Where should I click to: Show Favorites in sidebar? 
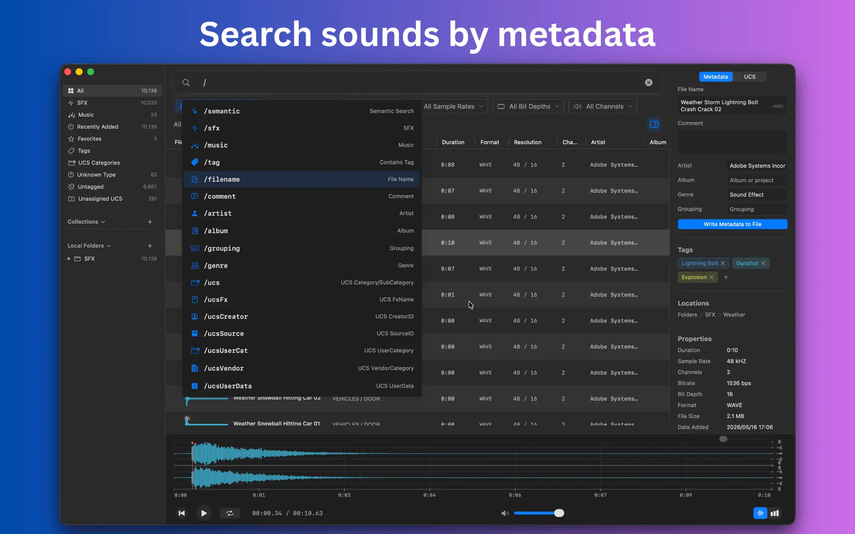click(112, 139)
